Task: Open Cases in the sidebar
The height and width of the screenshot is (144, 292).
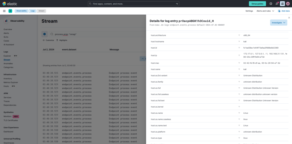Action: coord(6,41)
